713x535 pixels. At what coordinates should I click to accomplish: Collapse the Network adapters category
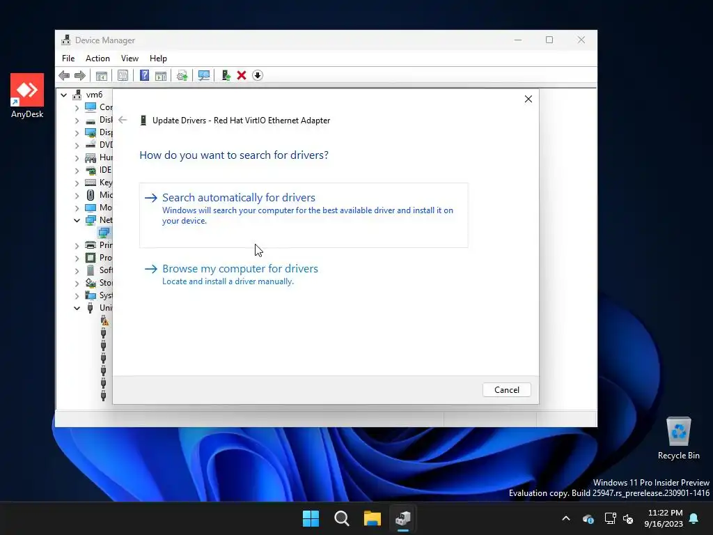(77, 221)
